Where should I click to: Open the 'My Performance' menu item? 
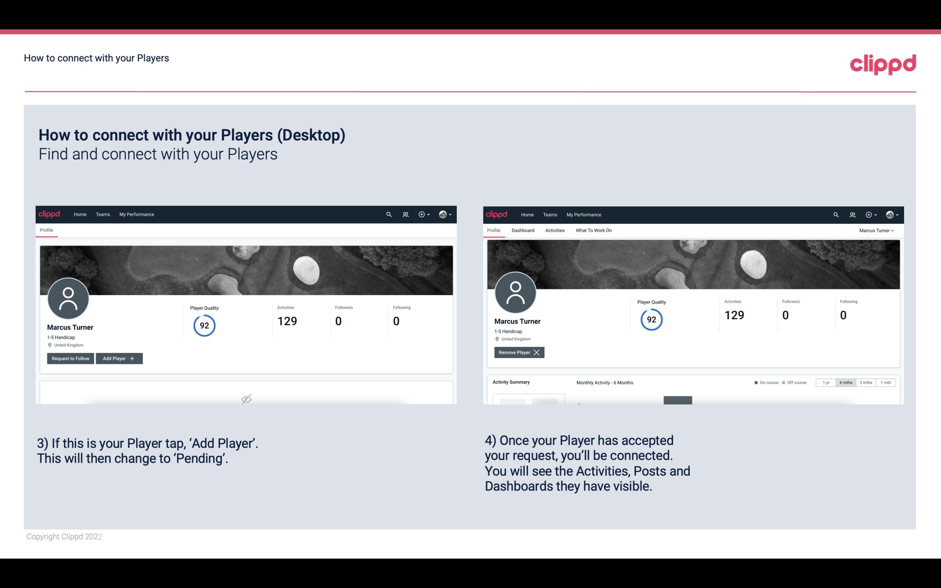(x=136, y=214)
